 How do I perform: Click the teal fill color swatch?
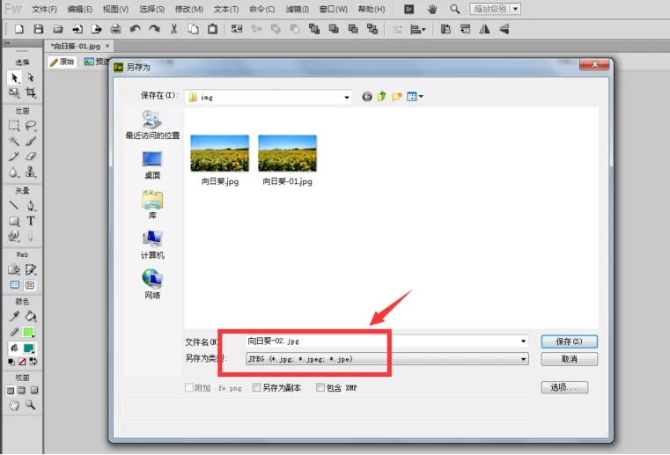pyautogui.click(x=29, y=349)
